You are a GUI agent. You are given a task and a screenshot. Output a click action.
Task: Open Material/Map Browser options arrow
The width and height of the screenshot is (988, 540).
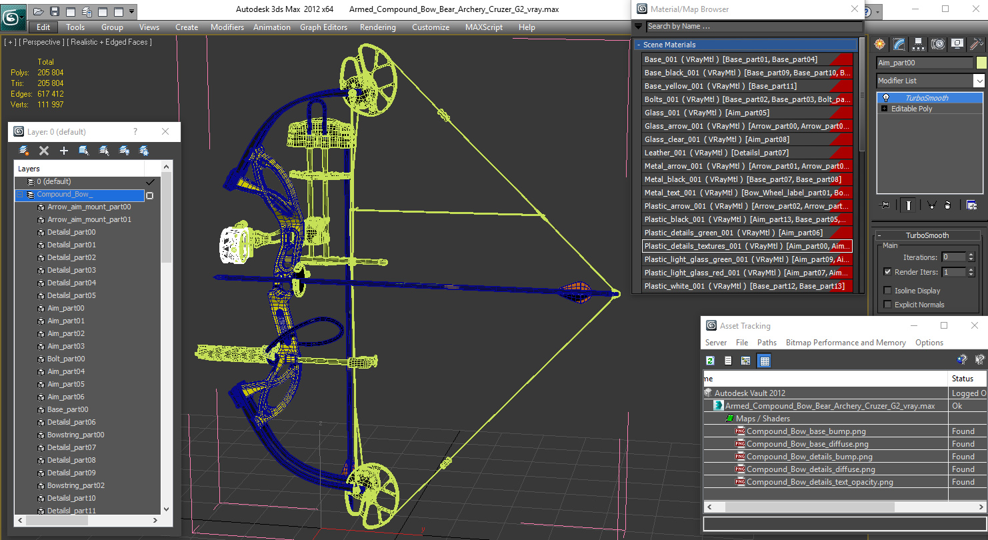click(x=639, y=27)
